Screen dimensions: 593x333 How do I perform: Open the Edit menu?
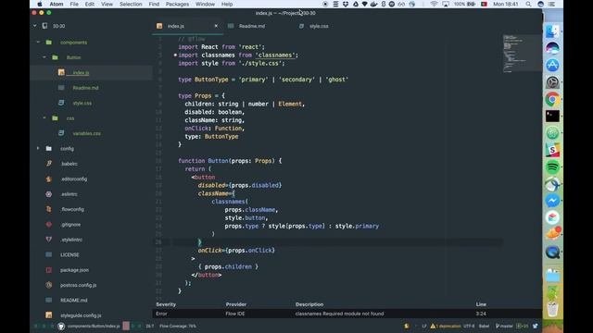tap(90, 4)
